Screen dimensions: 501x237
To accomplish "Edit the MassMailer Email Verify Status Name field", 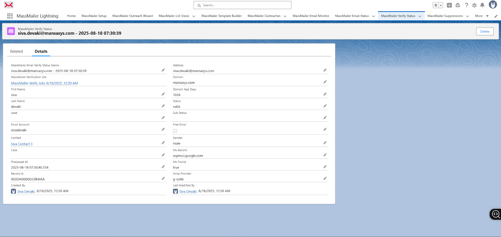I will click(163, 70).
